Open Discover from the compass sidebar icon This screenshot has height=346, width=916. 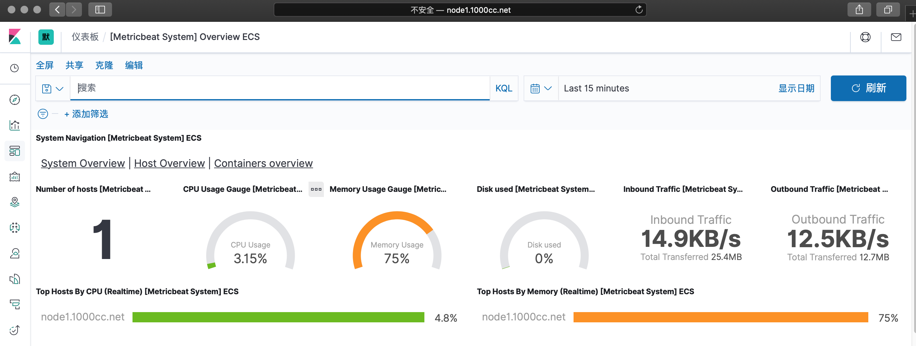pos(15,100)
